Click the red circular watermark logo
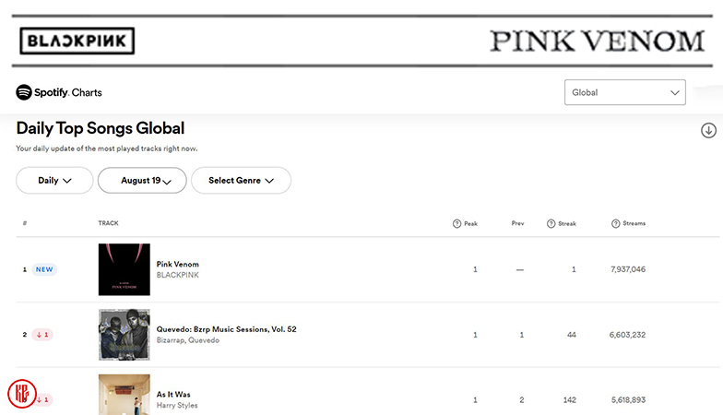Viewport: 723px width, 415px height. point(21,394)
